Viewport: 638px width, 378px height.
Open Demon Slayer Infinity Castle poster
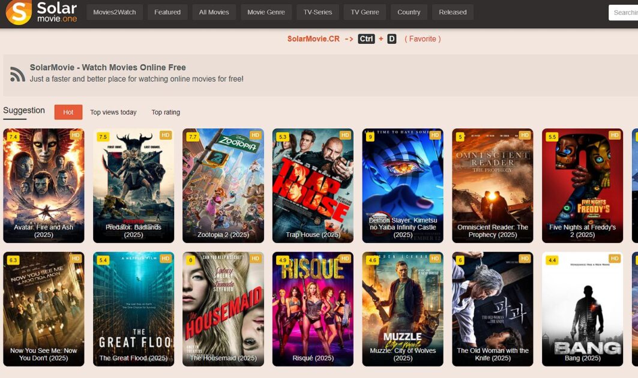[x=403, y=185]
